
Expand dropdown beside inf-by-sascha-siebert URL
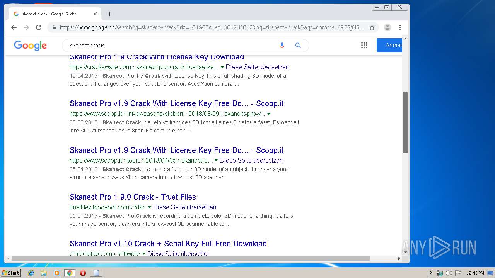click(269, 114)
